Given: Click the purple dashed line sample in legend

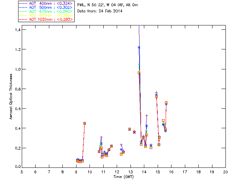Looking at the screenshot, I should [23, 3].
